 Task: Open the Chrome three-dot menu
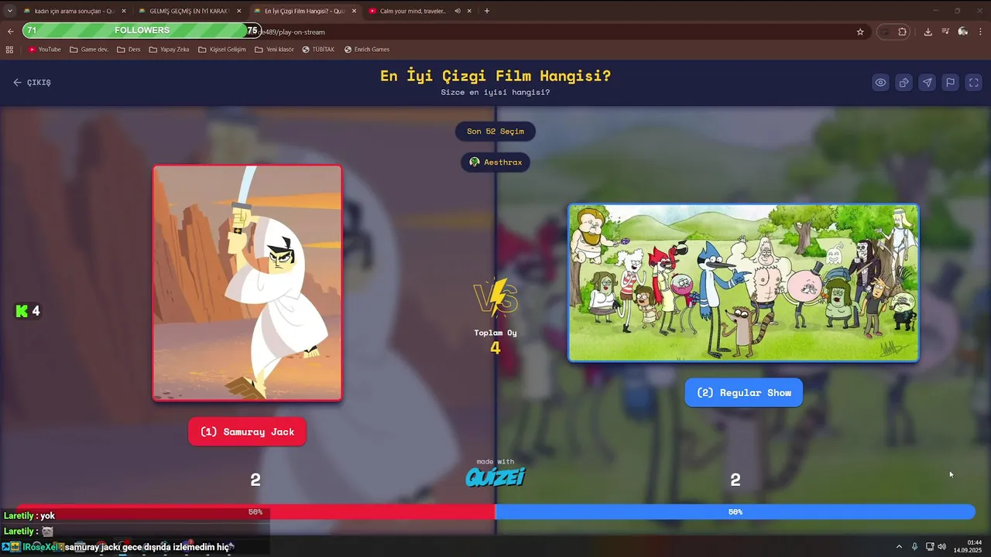pyautogui.click(x=981, y=32)
